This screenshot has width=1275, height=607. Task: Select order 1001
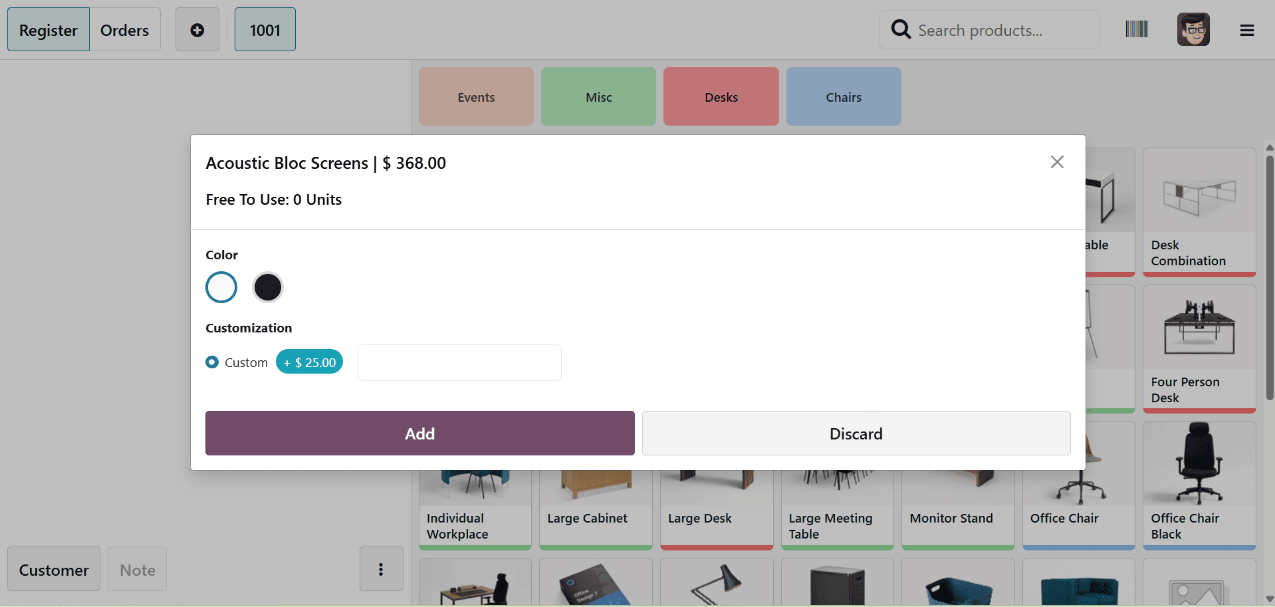coord(265,30)
